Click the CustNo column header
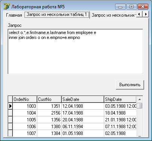The height and width of the screenshot is (141, 152). [49, 99]
